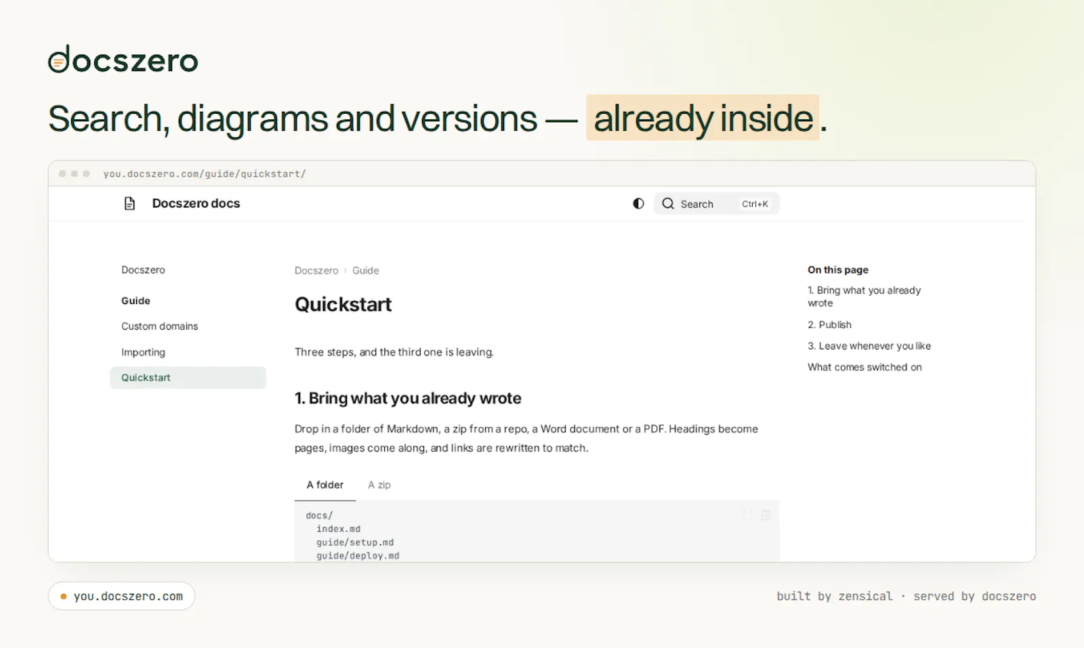Click the you.docszero.com pill badge
Screen dimensions: 1084x648
coord(121,597)
